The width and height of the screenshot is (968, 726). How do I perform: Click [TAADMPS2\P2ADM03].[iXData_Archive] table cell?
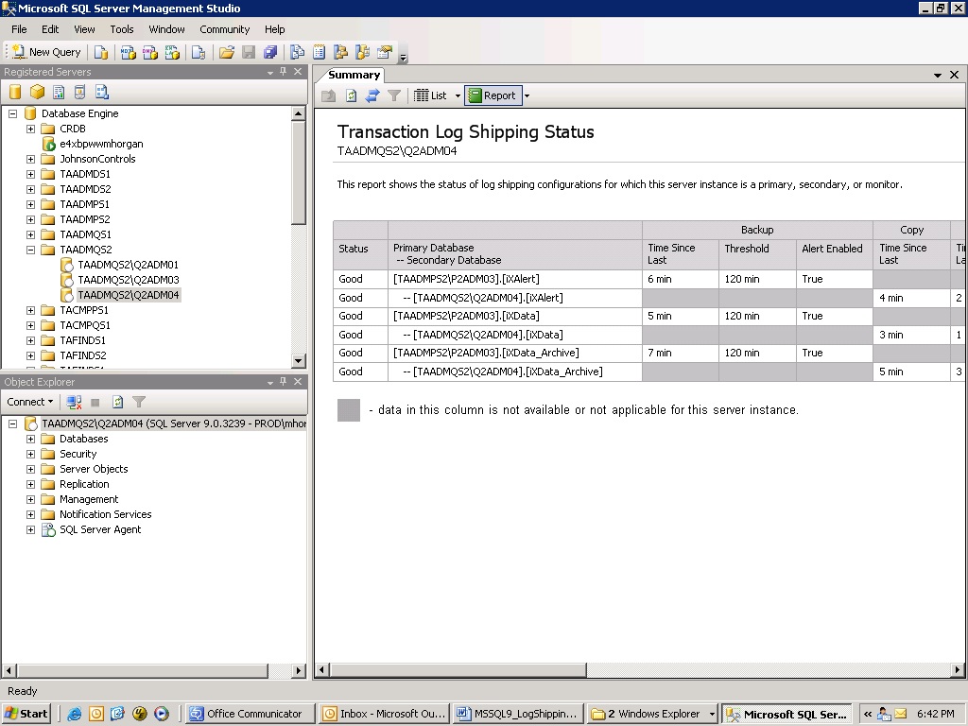tap(515, 354)
